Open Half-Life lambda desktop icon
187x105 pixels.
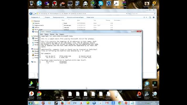pyautogui.click(x=155, y=4)
